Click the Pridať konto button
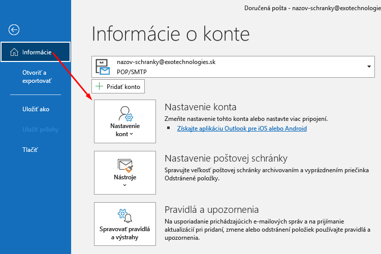 point(118,86)
